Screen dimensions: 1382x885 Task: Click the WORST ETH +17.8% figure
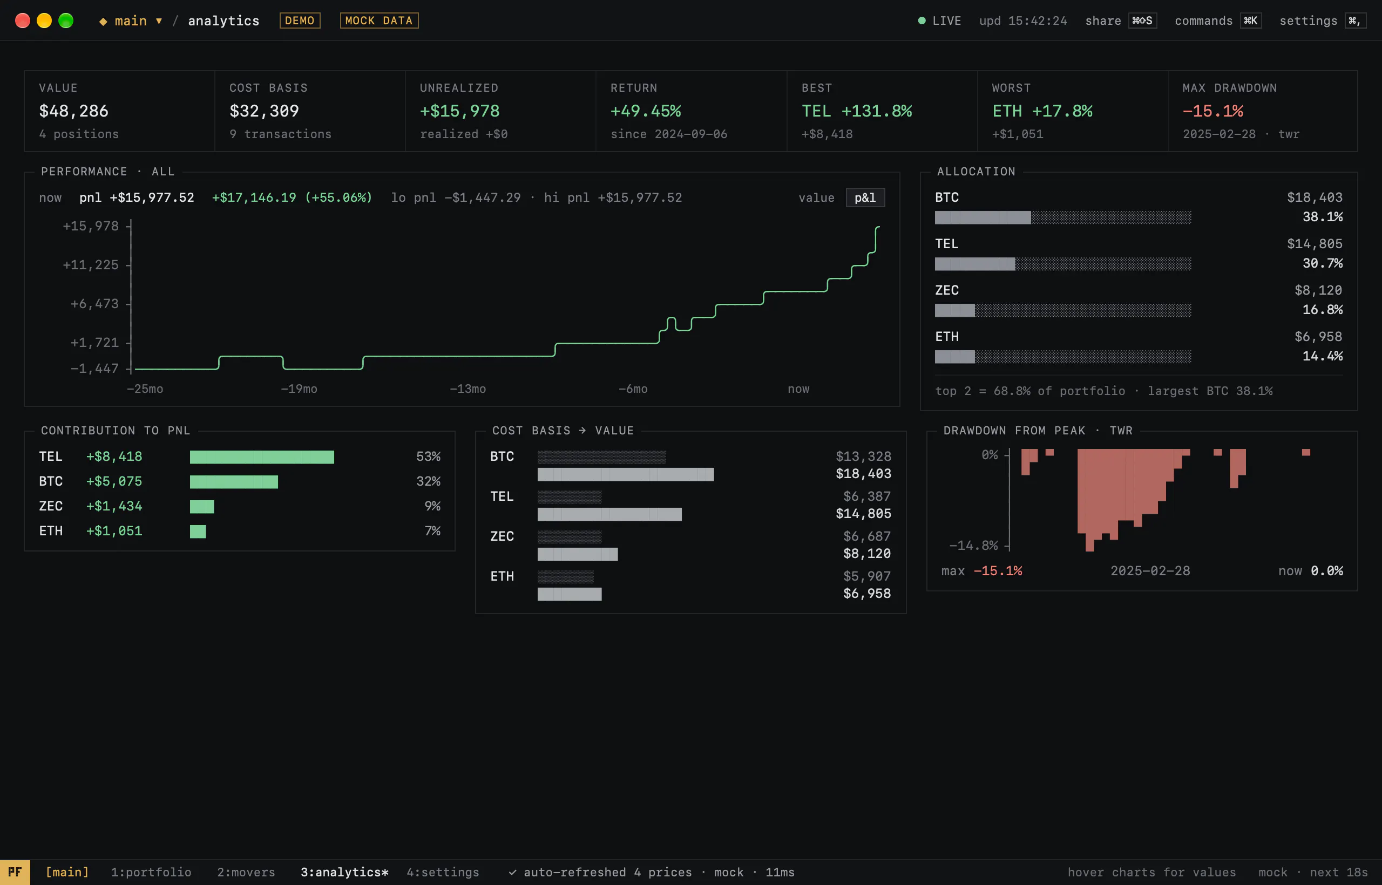point(1042,111)
